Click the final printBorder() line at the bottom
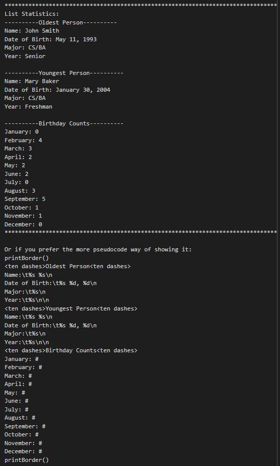 (x=27, y=460)
